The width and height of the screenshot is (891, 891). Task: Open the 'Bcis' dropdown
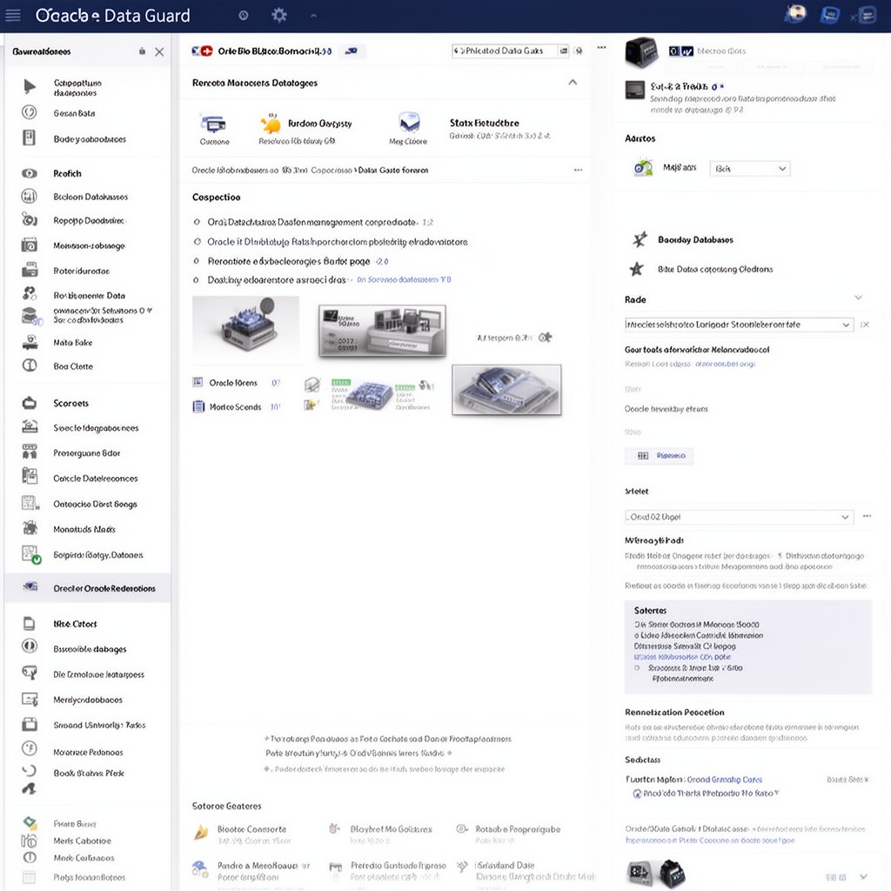pyautogui.click(x=749, y=169)
